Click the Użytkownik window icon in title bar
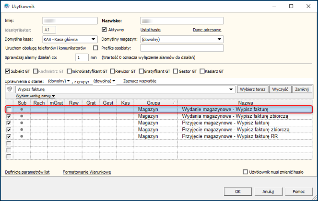 pyautogui.click(x=5, y=6)
